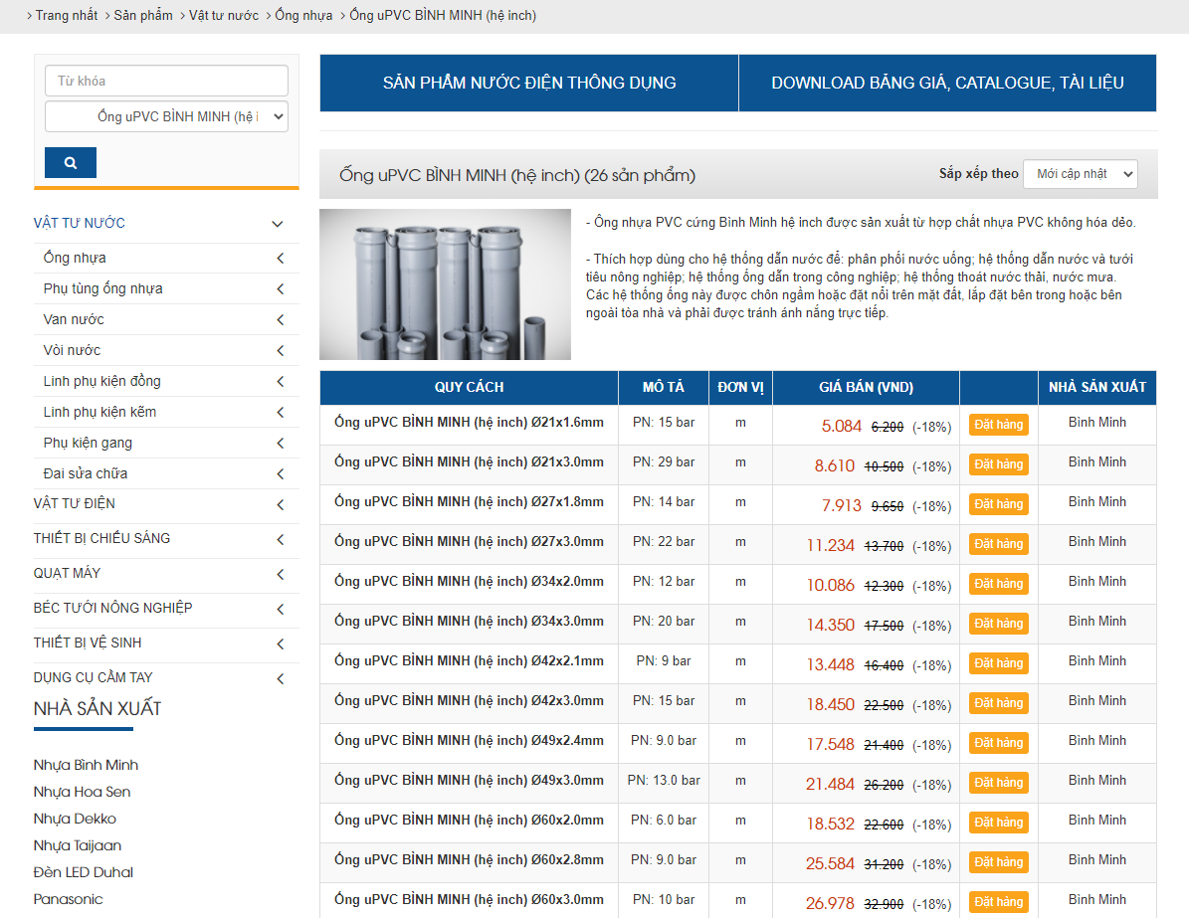1189x918 pixels.
Task: Click the uPVC pipes product image
Action: pos(445,284)
